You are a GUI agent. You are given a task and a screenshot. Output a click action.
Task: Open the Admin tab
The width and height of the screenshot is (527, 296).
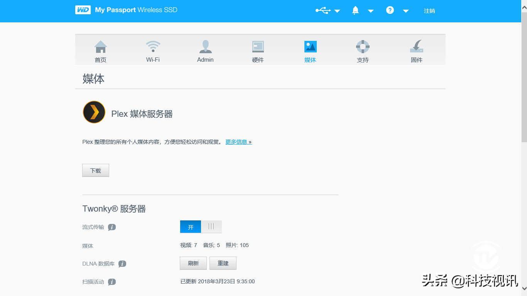(205, 51)
